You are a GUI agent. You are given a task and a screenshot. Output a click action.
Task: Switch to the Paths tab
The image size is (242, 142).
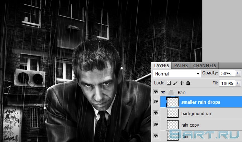(181, 65)
